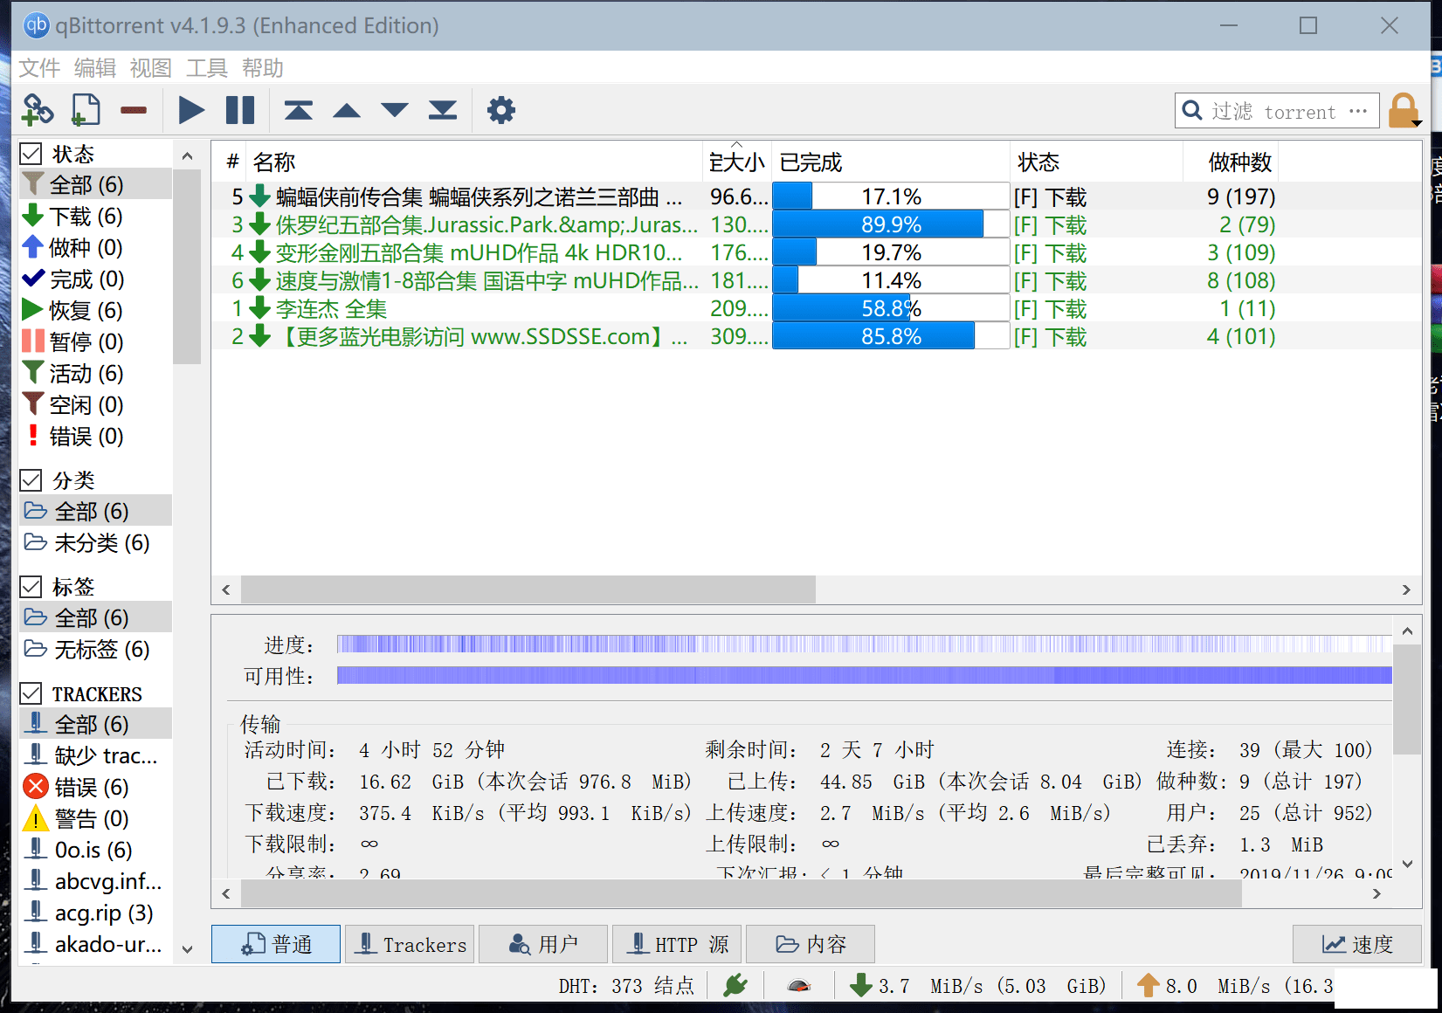Switch to the 内容 tab
The image size is (1442, 1013).
811,944
